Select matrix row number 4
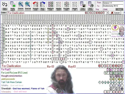This screenshot has height=94, width=125. click(2, 36)
